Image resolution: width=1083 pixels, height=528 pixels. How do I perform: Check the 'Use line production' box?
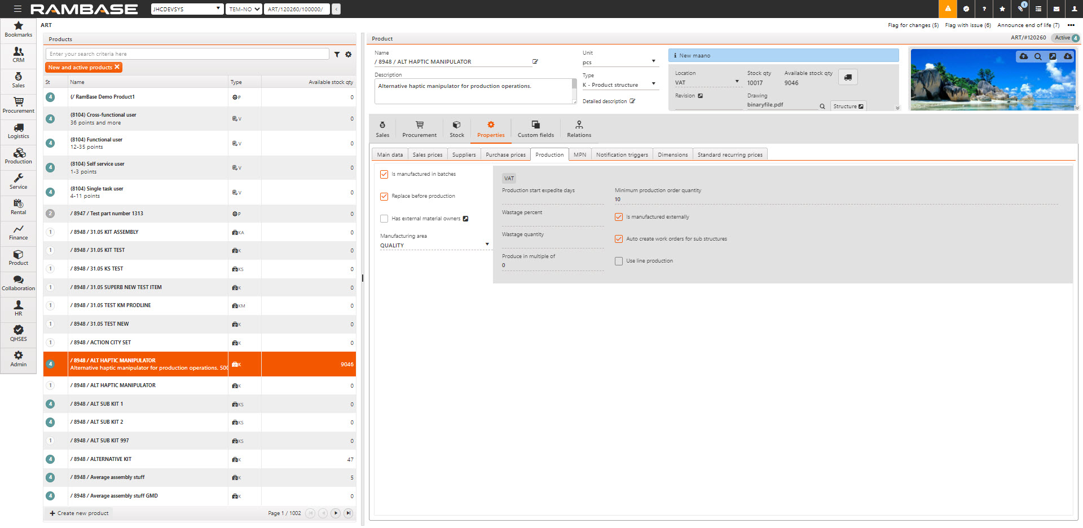pyautogui.click(x=619, y=261)
